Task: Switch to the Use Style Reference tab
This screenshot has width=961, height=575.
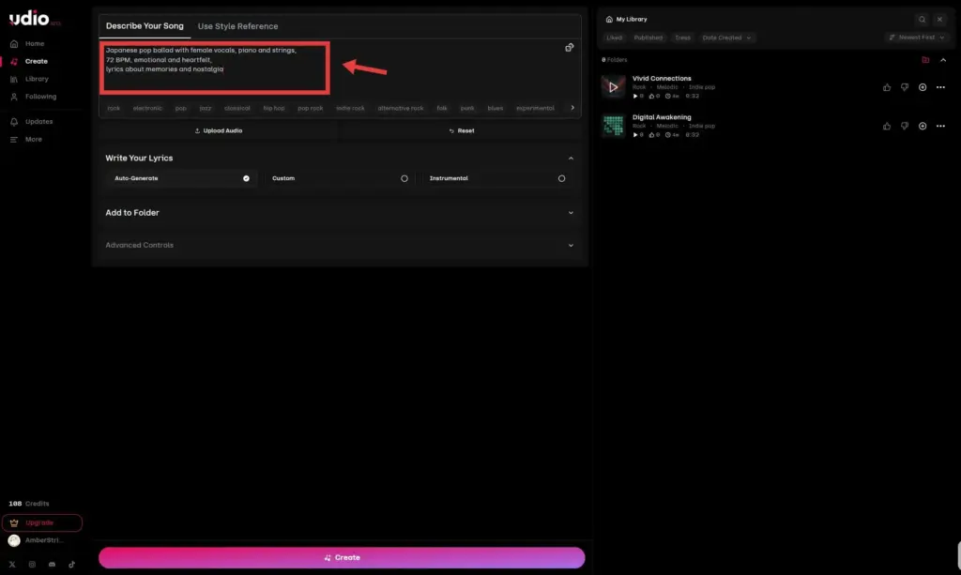Action: click(237, 26)
